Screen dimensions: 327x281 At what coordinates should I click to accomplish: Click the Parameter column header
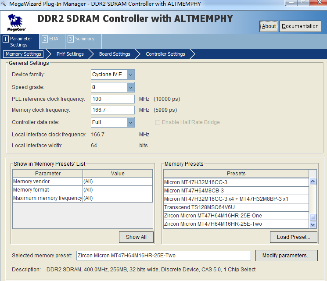point(48,174)
